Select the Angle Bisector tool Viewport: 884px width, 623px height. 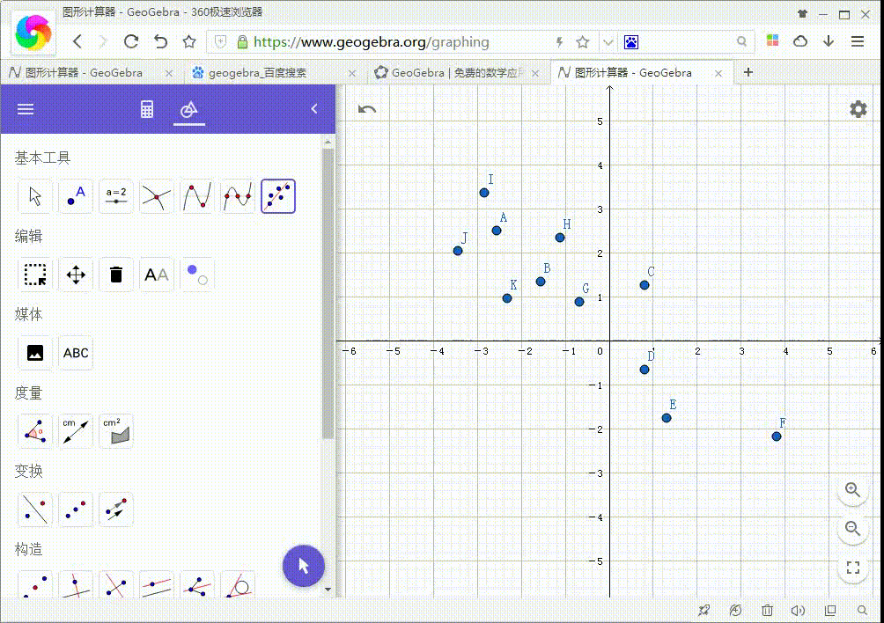tap(196, 584)
